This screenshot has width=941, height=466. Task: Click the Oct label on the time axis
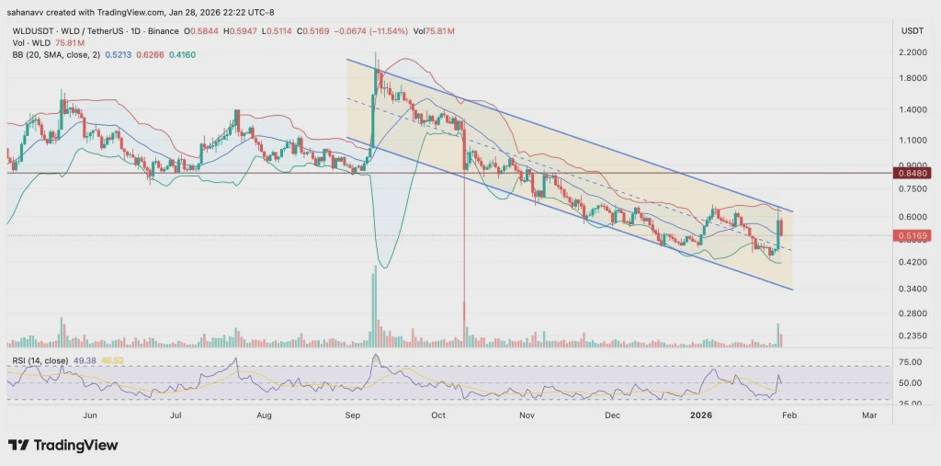438,415
